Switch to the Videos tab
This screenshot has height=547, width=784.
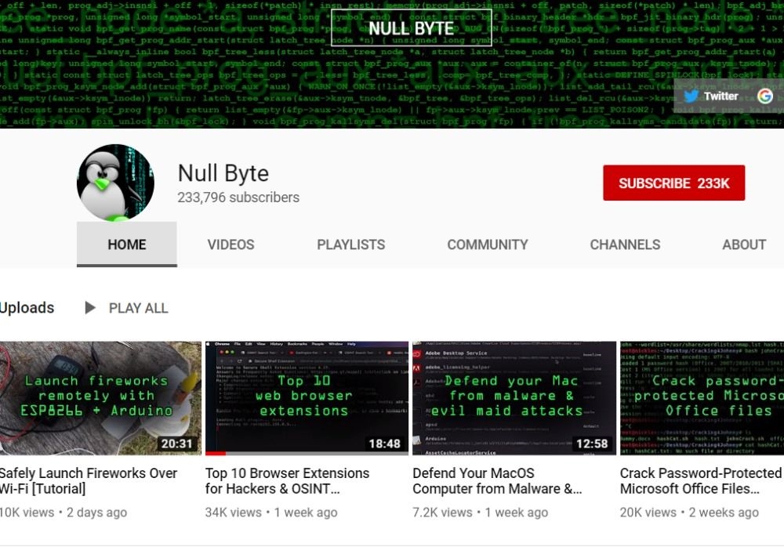tap(231, 245)
